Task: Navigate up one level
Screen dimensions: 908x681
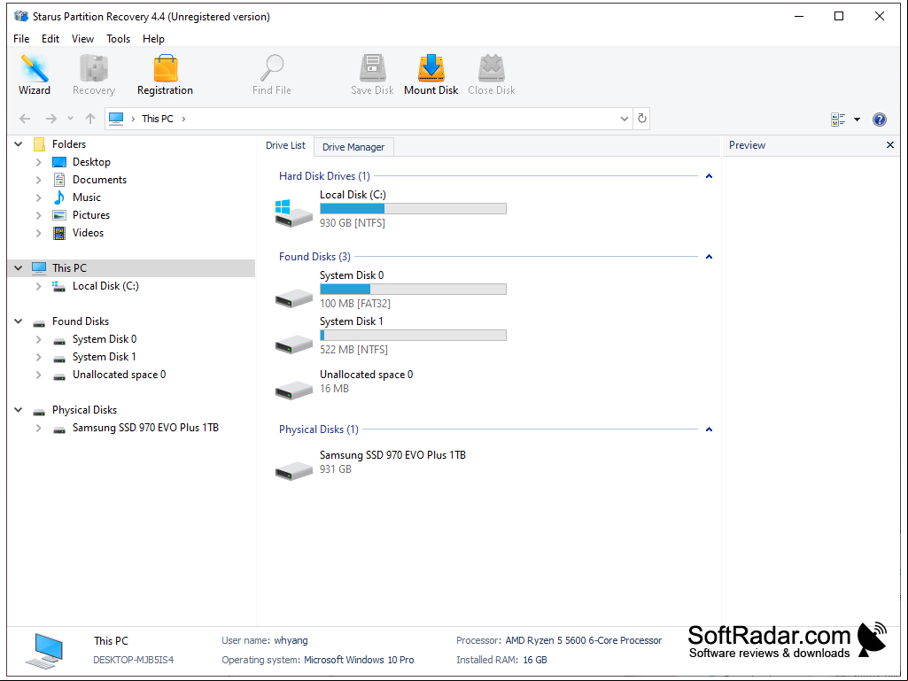Action: click(x=89, y=119)
